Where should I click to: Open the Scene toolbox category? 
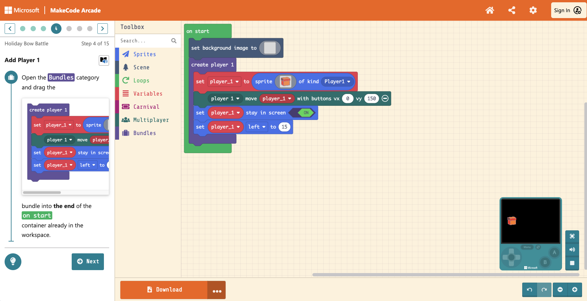(148, 67)
